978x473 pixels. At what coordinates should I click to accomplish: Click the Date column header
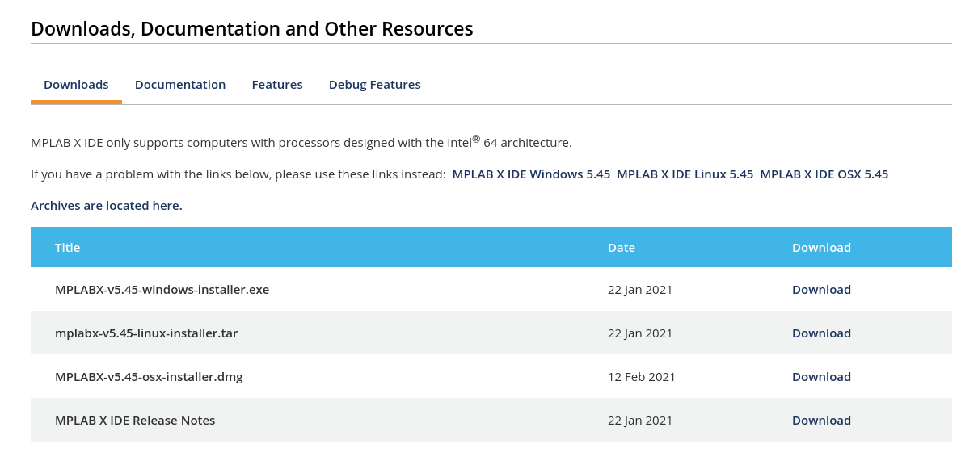(621, 247)
